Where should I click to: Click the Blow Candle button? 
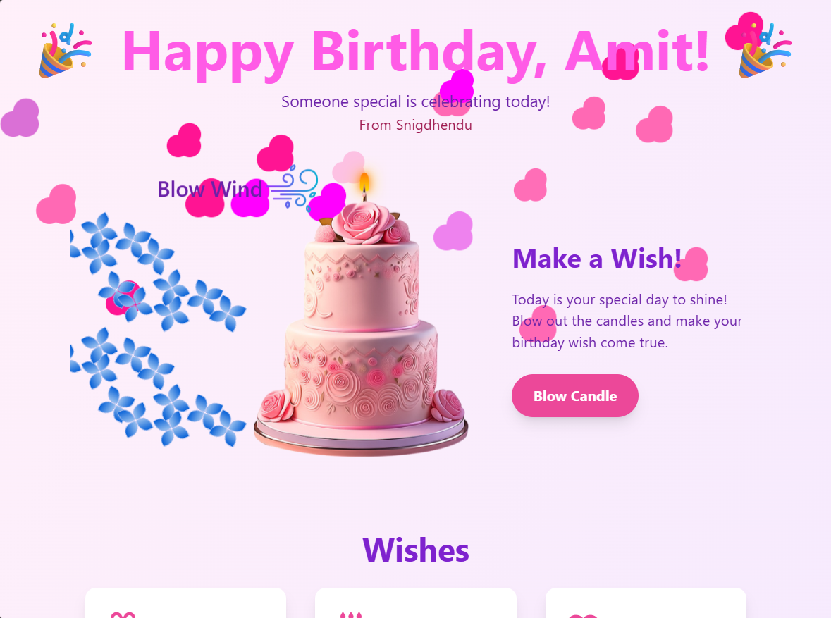574,395
